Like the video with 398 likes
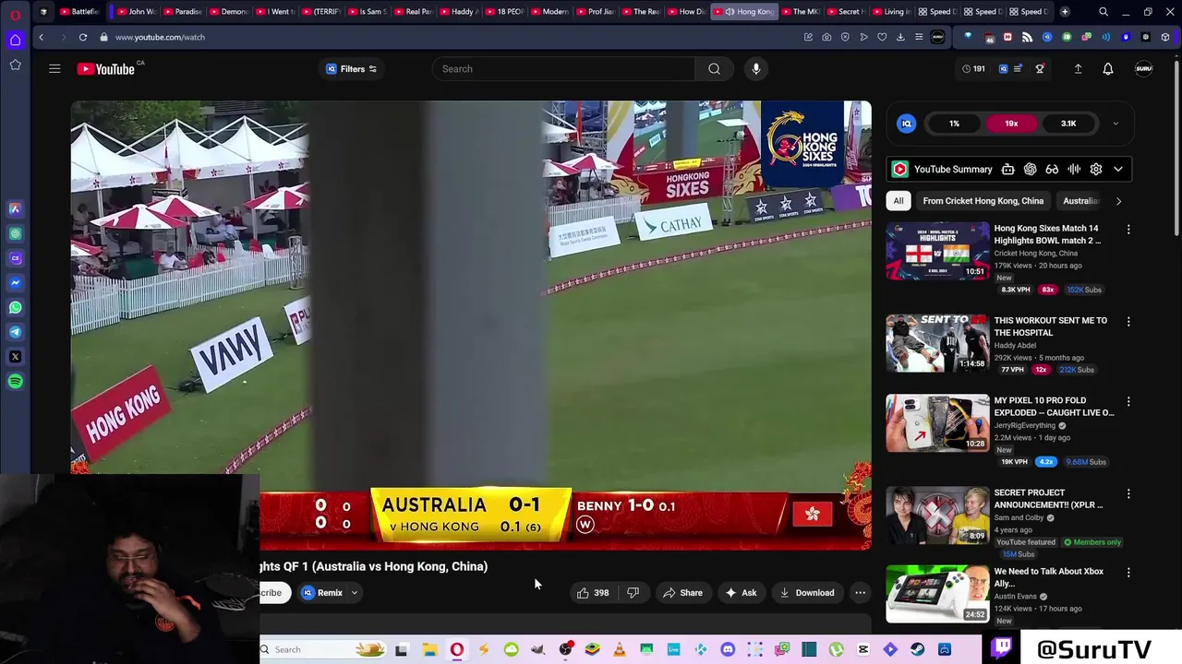Screen dimensions: 1182x664 pos(592,593)
